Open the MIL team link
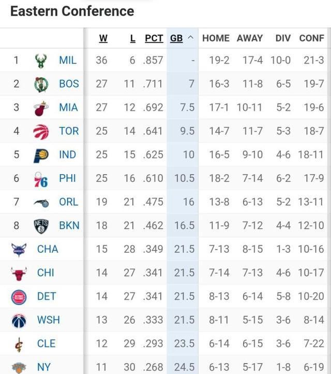The width and height of the screenshot is (331, 374). (68, 61)
